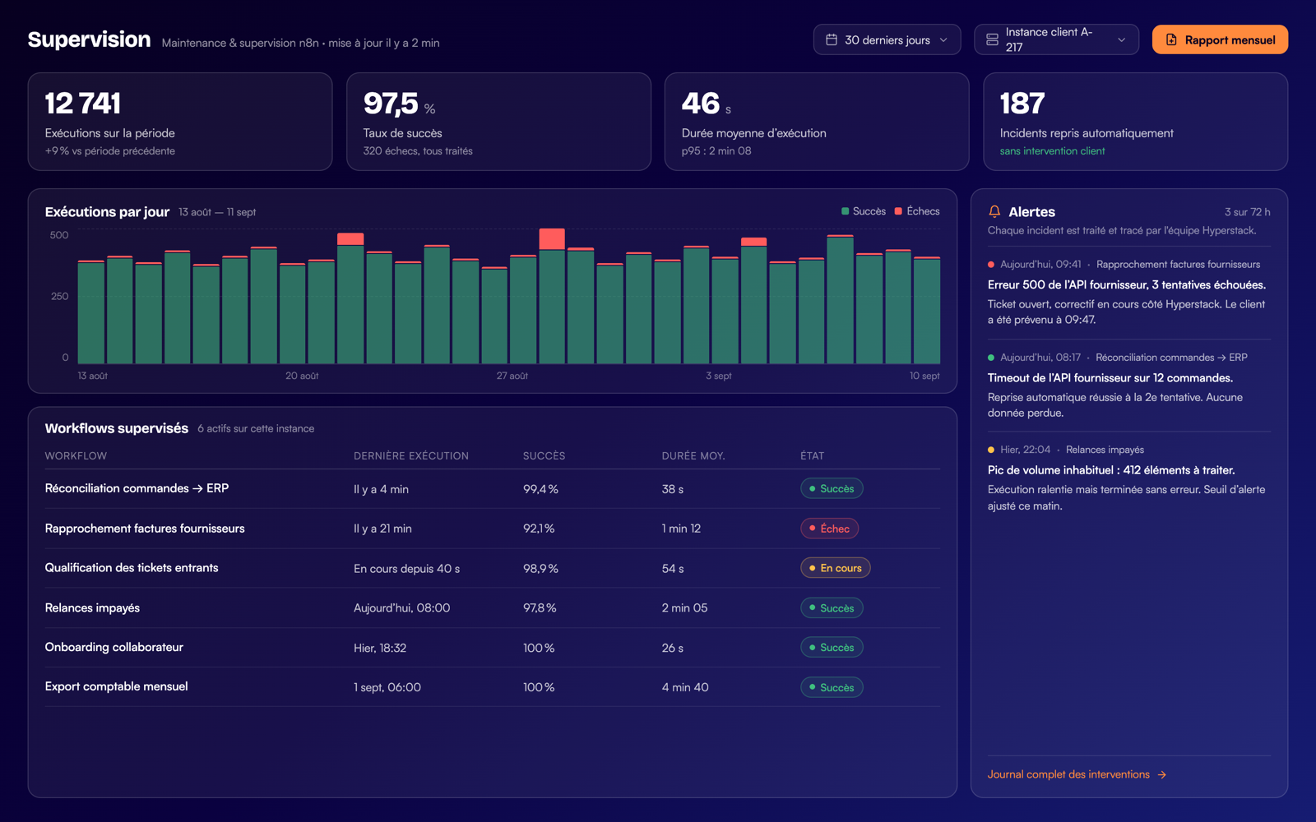
Task: Click '3 sur 72 h' alerts count
Action: [1247, 212]
